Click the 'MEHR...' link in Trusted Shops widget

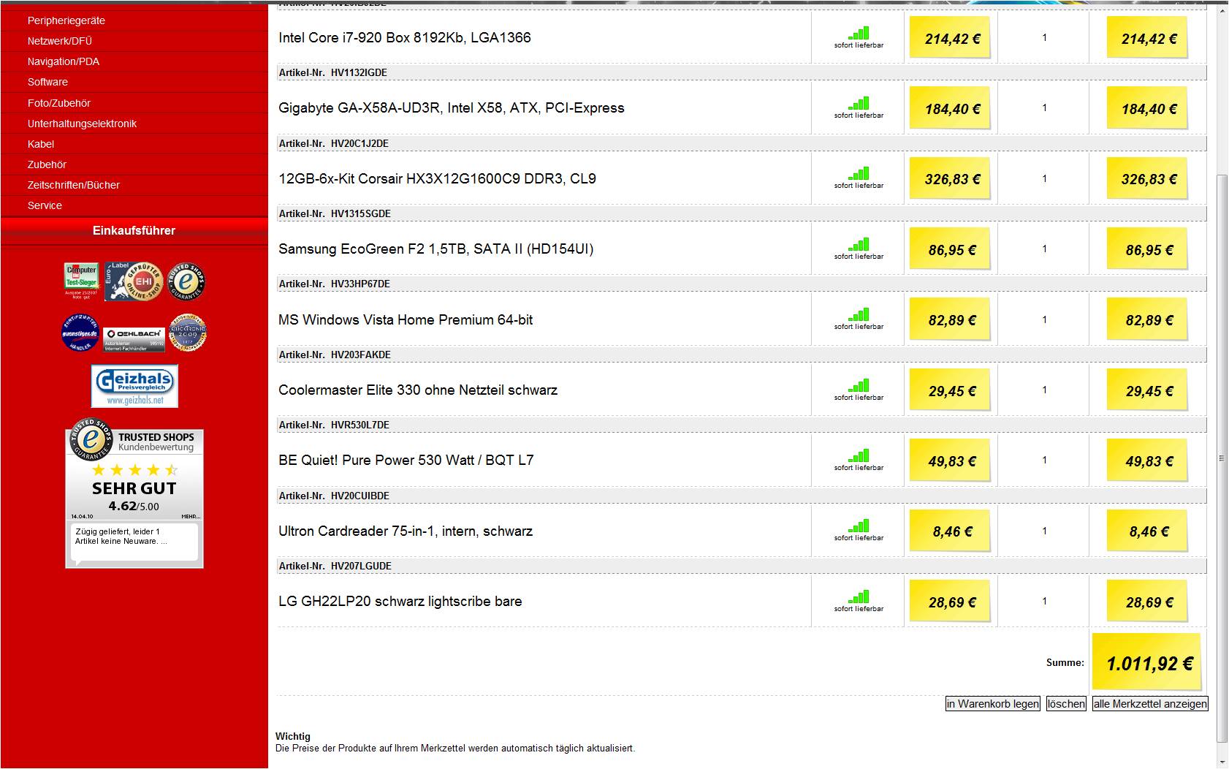click(x=191, y=516)
